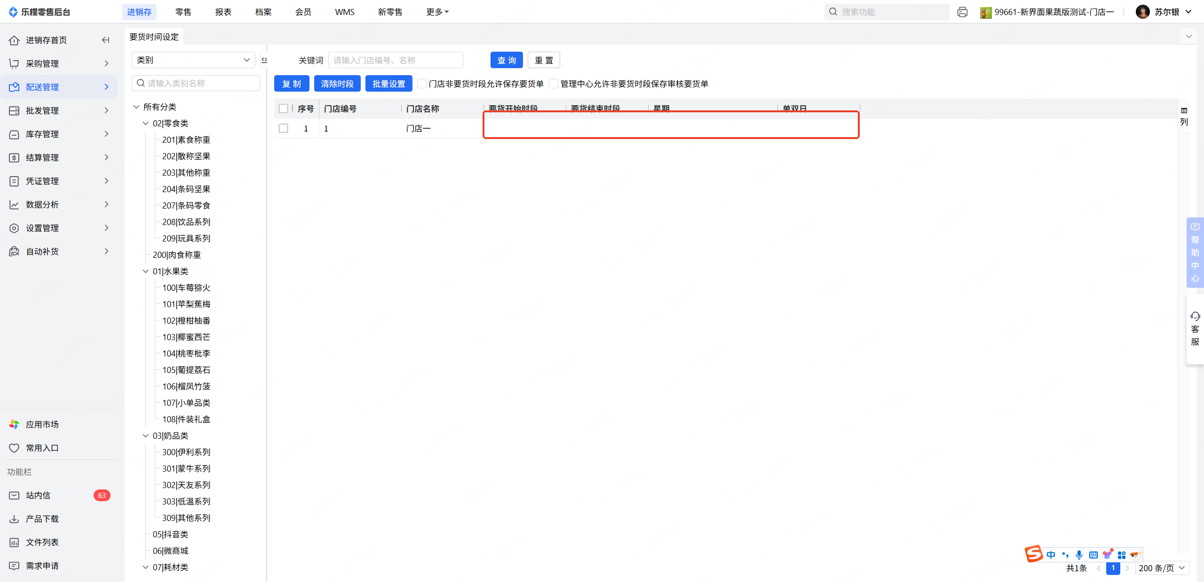This screenshot has width=1204, height=582.
Task: Click the 查询 search button
Action: 506,60
